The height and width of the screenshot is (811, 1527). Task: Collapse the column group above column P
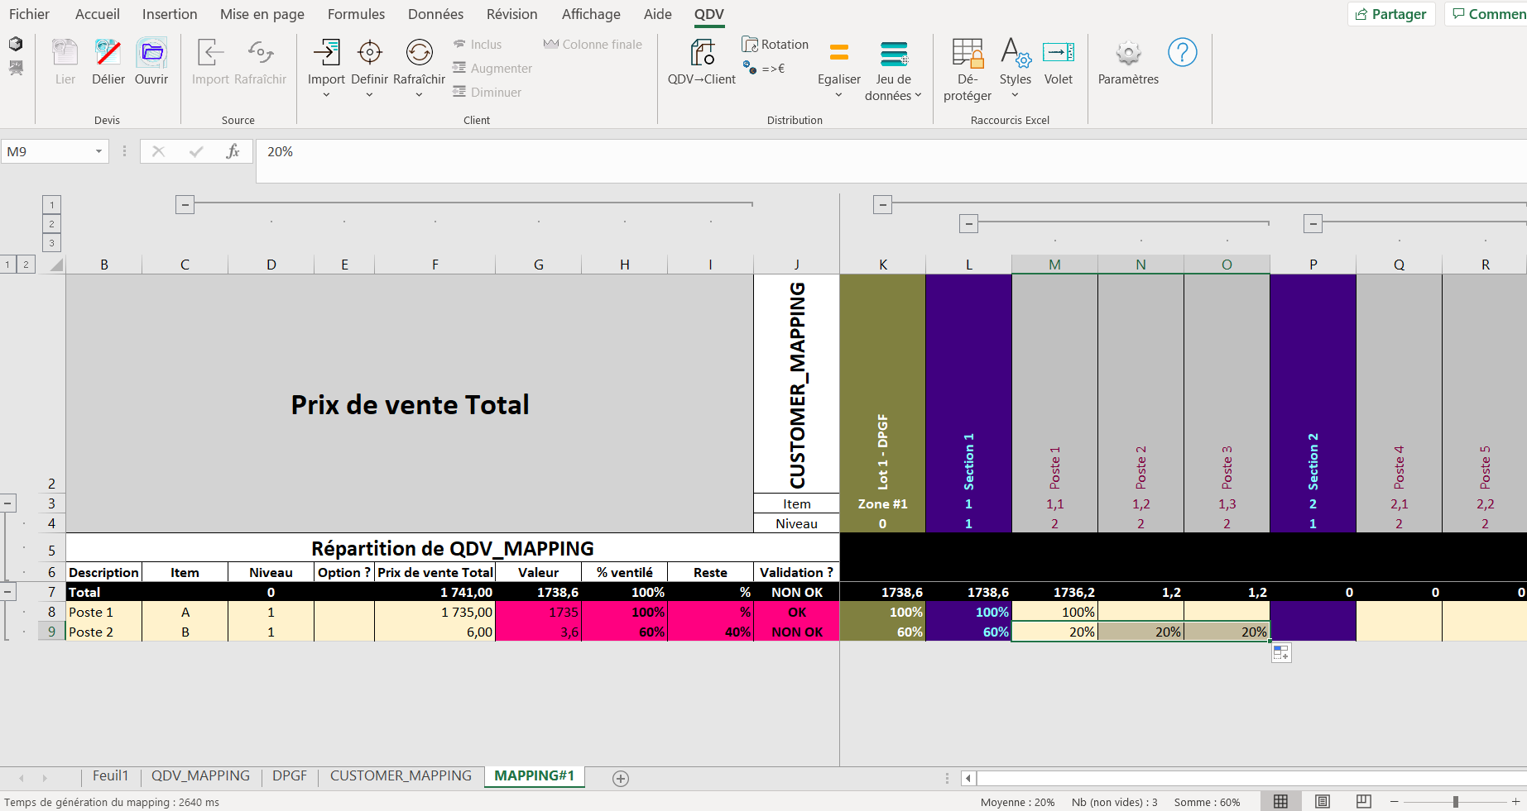(1313, 223)
